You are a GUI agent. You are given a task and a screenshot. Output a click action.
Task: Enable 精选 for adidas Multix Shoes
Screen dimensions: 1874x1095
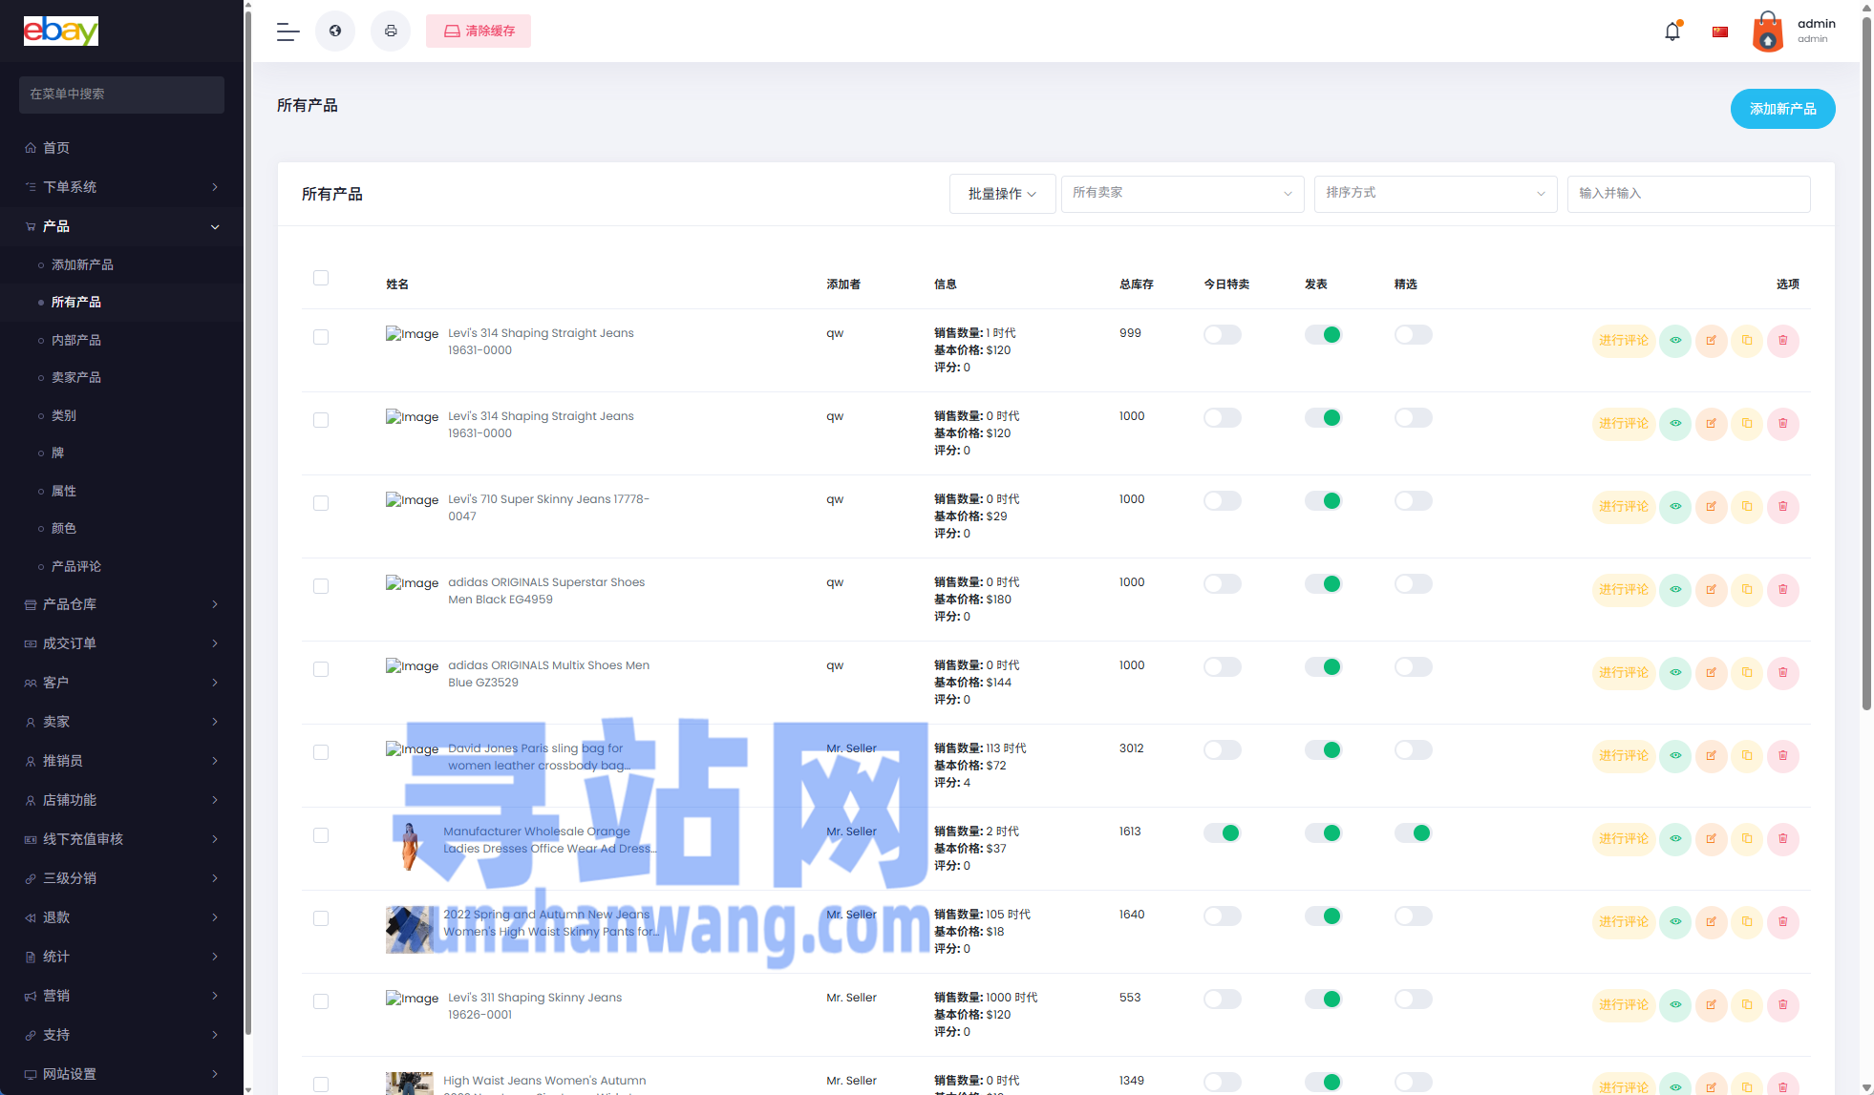point(1413,667)
